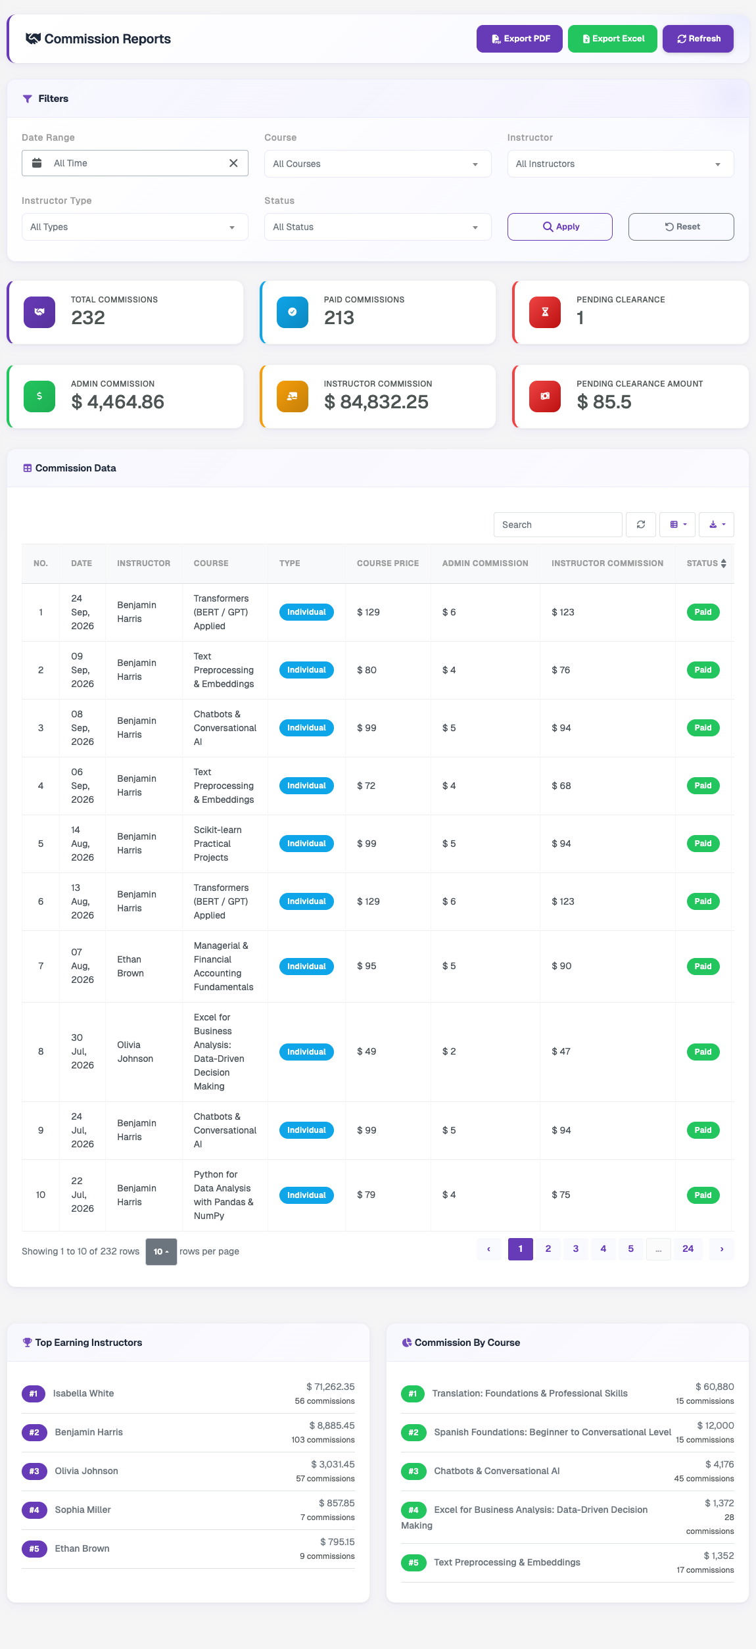
Task: Click the Pending Clearance Amount money icon
Action: point(545,396)
